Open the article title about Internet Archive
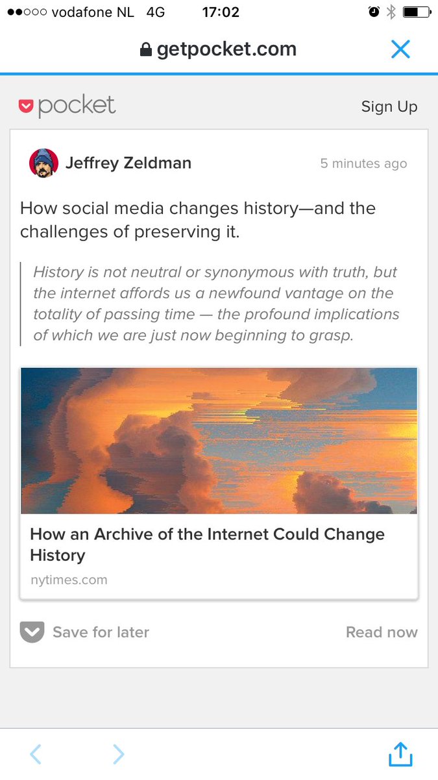Screen dimensions: 438x780 coord(207,545)
